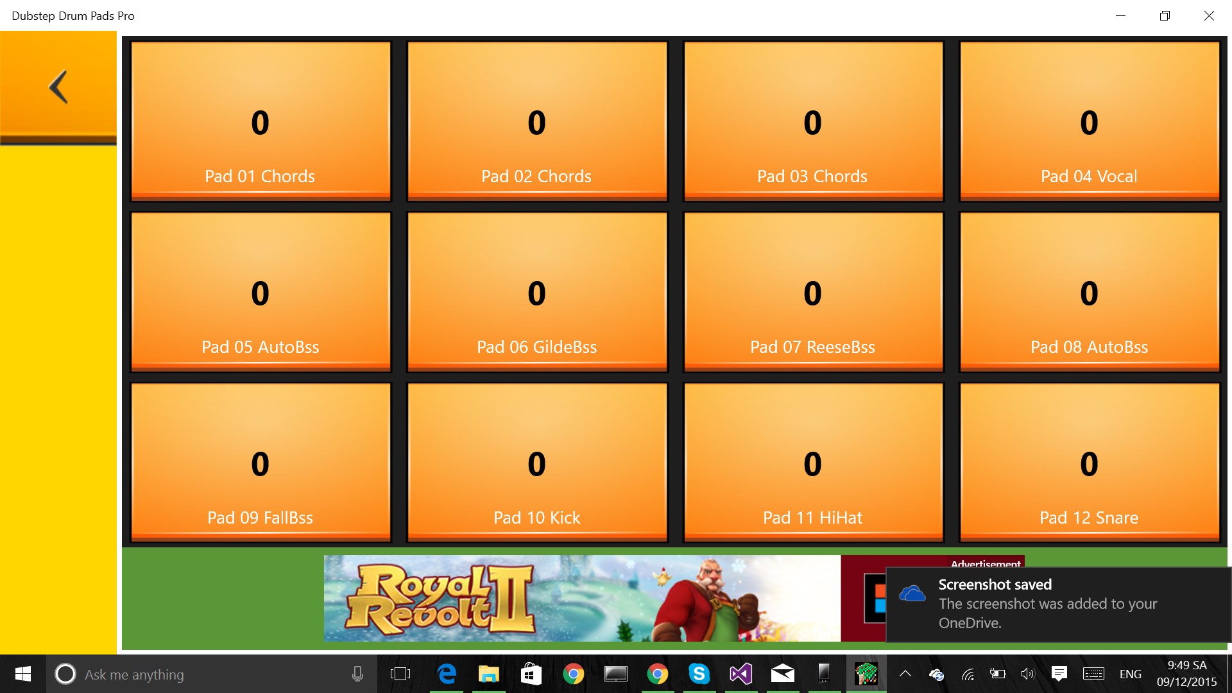Open Skype from the taskbar
Image resolution: width=1232 pixels, height=693 pixels.
(x=699, y=674)
